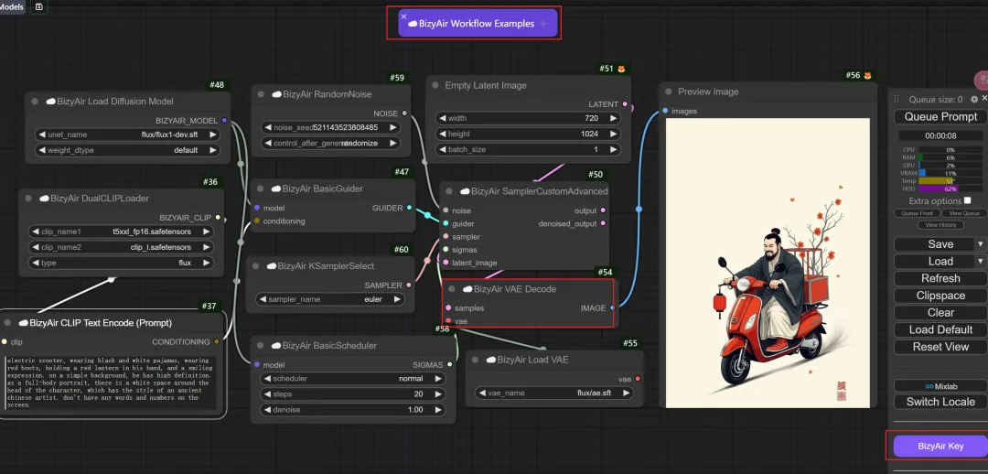
Task: Enable the Extra options checkbox
Action: tap(967, 200)
